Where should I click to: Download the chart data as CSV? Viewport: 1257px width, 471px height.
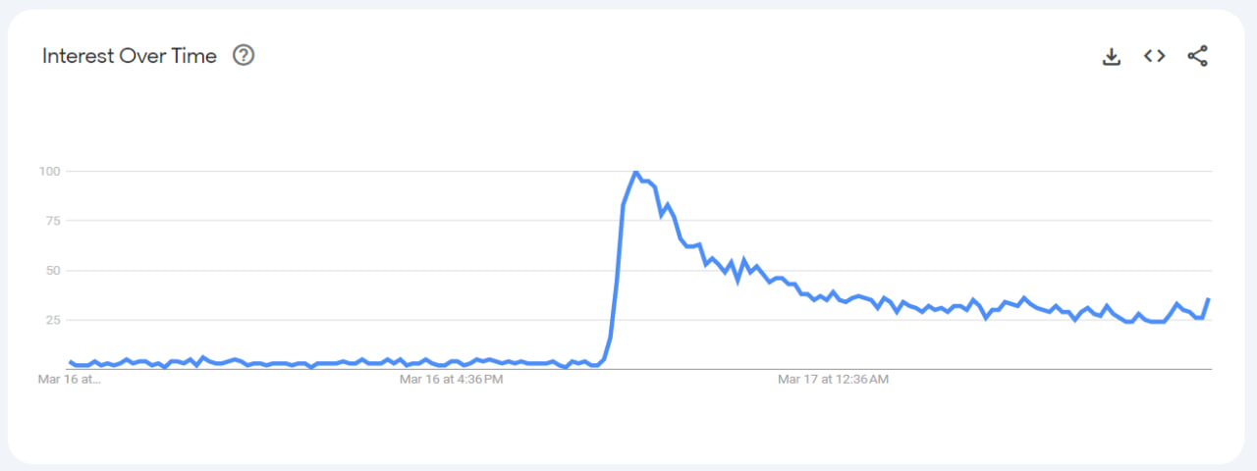tap(1112, 56)
